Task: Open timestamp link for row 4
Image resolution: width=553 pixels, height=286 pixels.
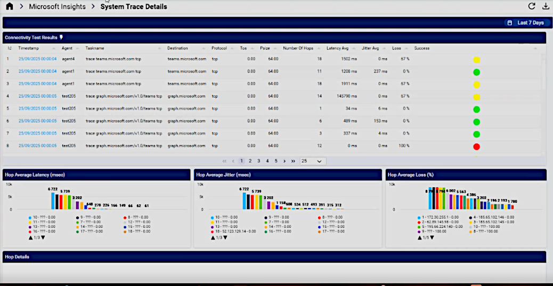Action: pyautogui.click(x=37, y=96)
